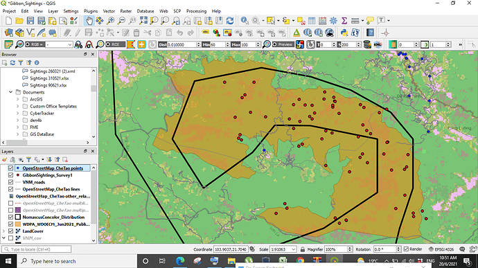The image size is (478, 268).
Task: Open the Processing Toolbox gear icon
Action: click(x=333, y=20)
